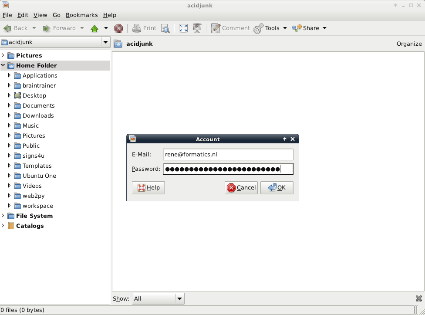The width and height of the screenshot is (425, 315).
Task: Collapse the Home Folder tree node
Action: [3, 65]
